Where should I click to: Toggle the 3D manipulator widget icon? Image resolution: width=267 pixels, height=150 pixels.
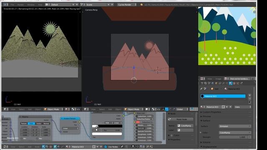(163, 109)
